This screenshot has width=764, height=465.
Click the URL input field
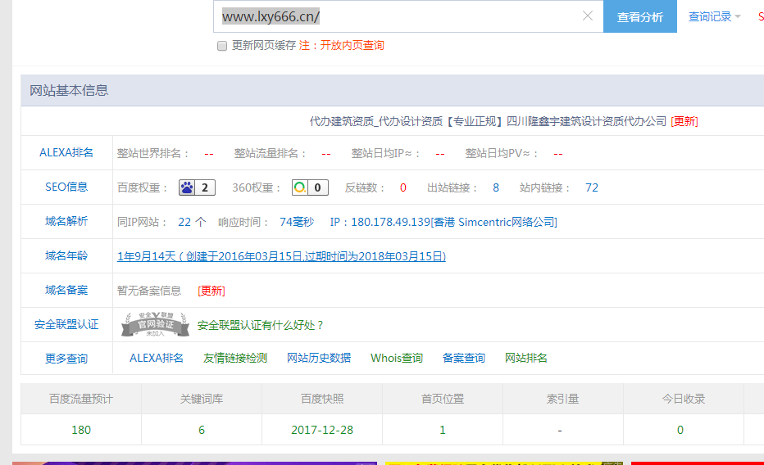point(393,16)
